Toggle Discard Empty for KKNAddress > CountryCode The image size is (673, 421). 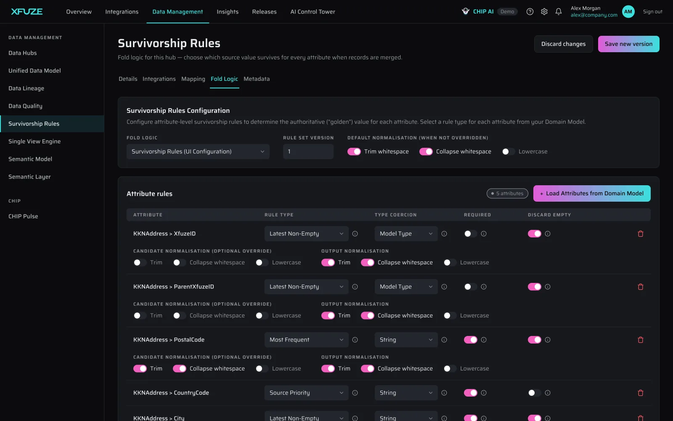click(535, 393)
